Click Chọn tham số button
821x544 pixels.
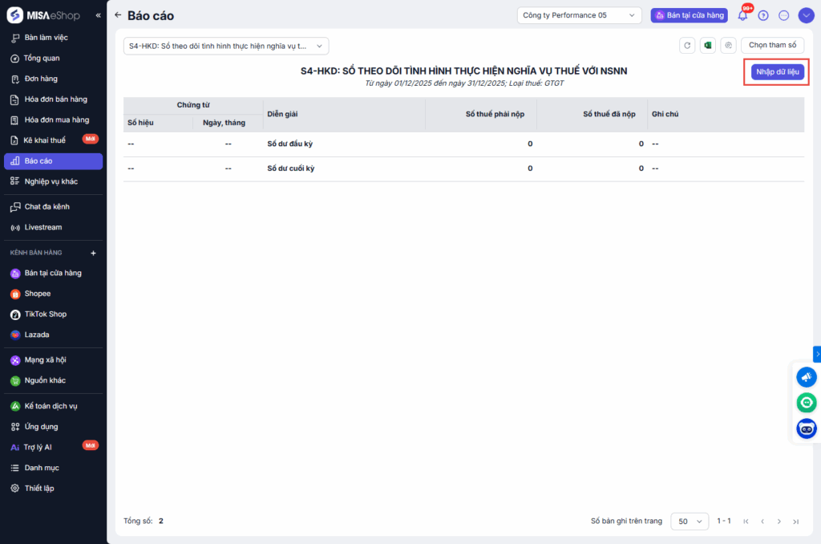772,45
